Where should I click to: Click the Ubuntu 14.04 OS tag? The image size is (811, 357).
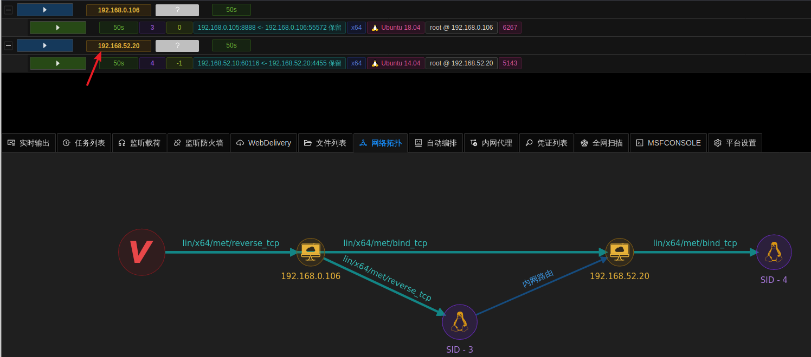pos(396,63)
